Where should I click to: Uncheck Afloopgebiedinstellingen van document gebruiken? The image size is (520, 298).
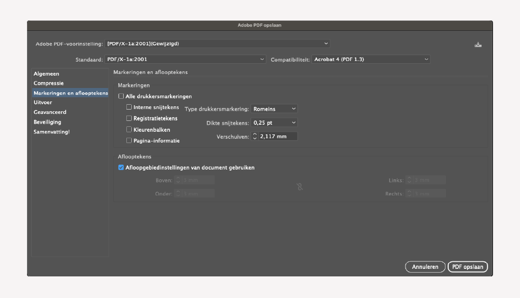pos(121,167)
